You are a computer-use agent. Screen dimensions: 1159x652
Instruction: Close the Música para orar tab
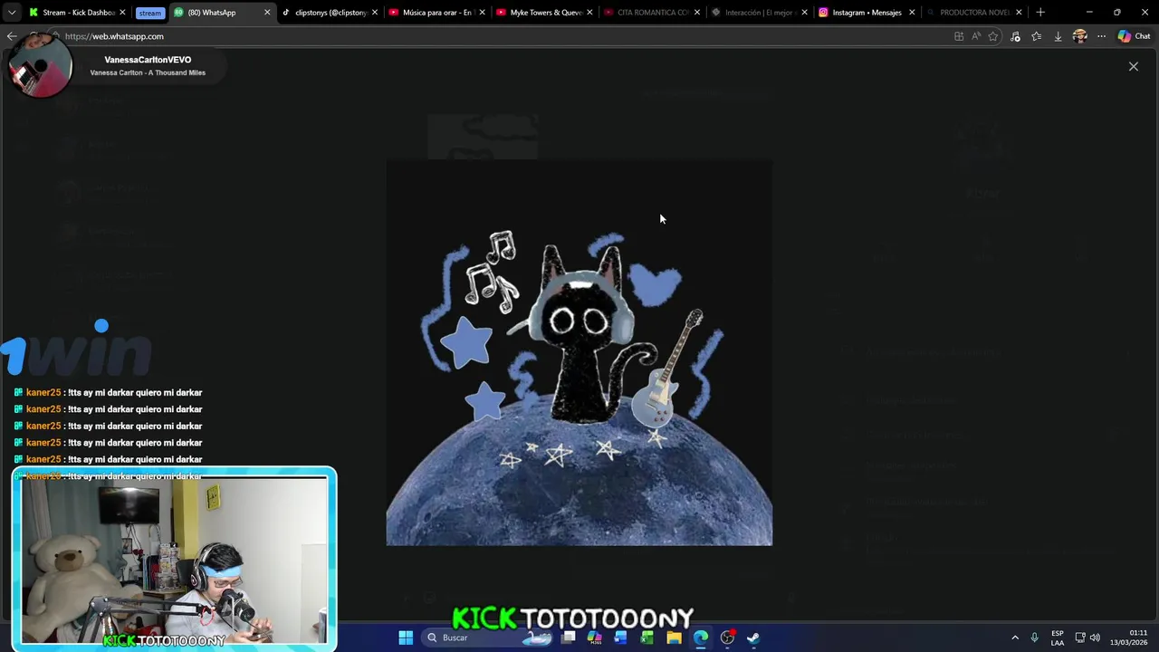tap(482, 13)
